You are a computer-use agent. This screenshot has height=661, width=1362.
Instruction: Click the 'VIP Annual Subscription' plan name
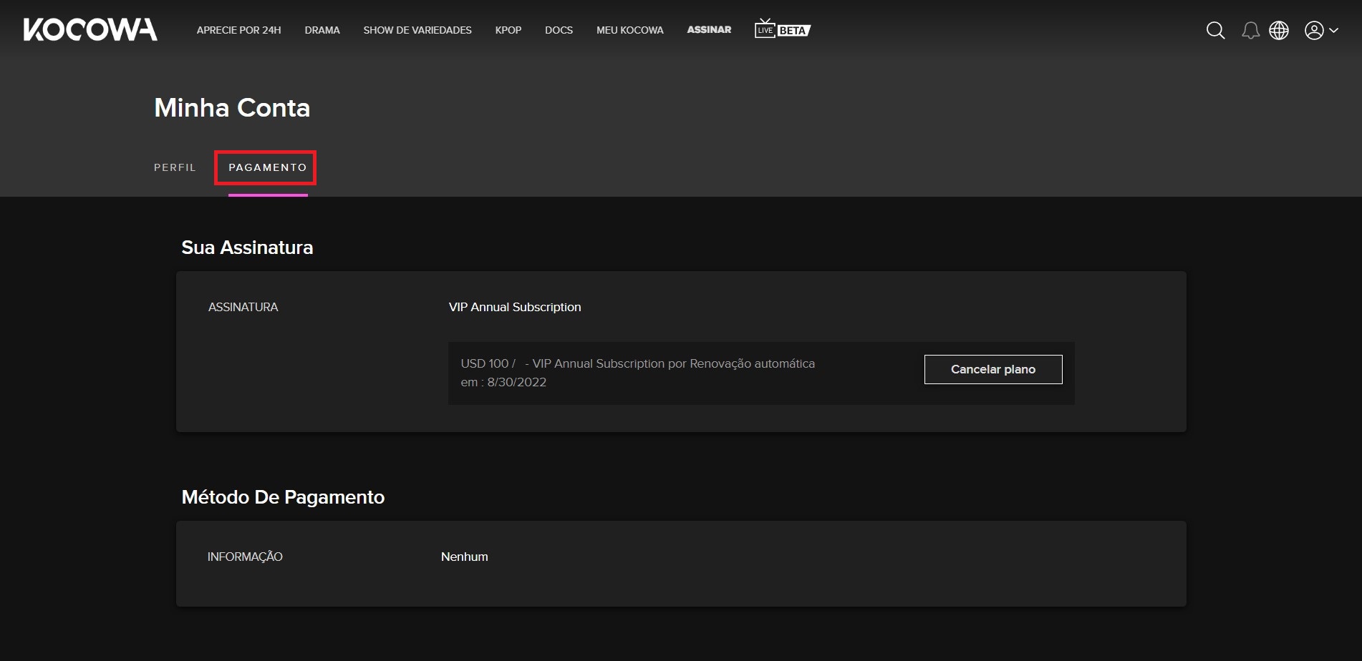coord(515,307)
